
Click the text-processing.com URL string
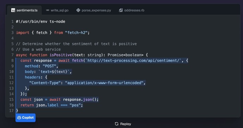click(133, 60)
